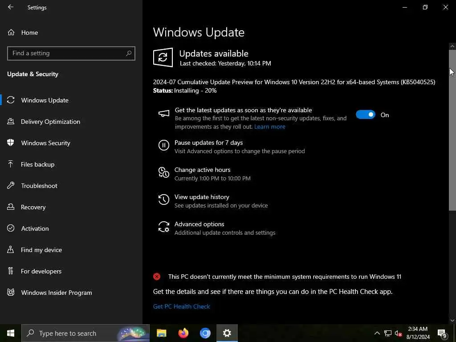Click the Type here to search box

point(85,333)
